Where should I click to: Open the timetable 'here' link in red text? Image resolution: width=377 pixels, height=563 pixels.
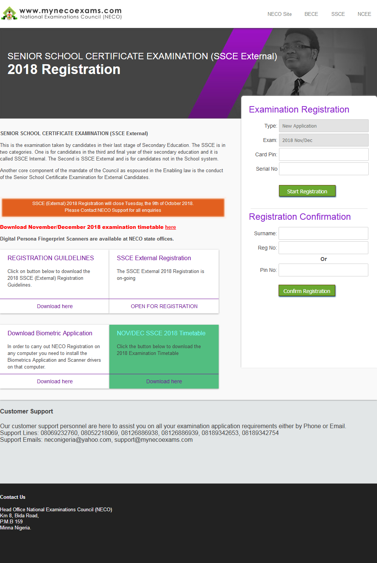pos(170,227)
